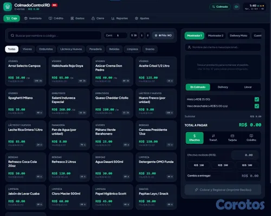The height and width of the screenshot is (216, 271).
Task: Click the ColmadoControl store logo icon
Action: coord(8,7)
